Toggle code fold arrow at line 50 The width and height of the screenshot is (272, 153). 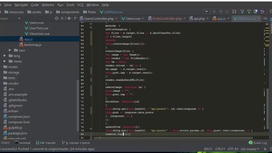click(x=91, y=24)
